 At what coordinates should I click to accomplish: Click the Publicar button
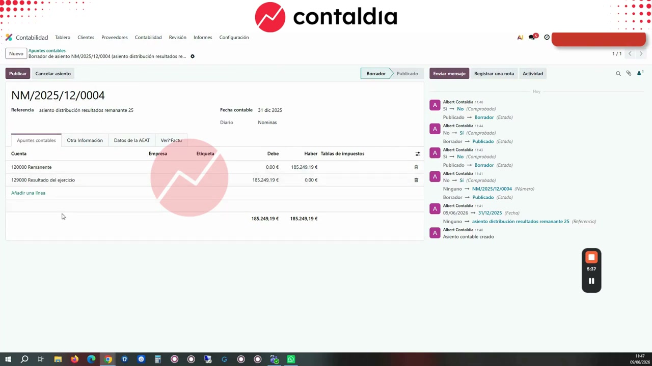(18, 74)
